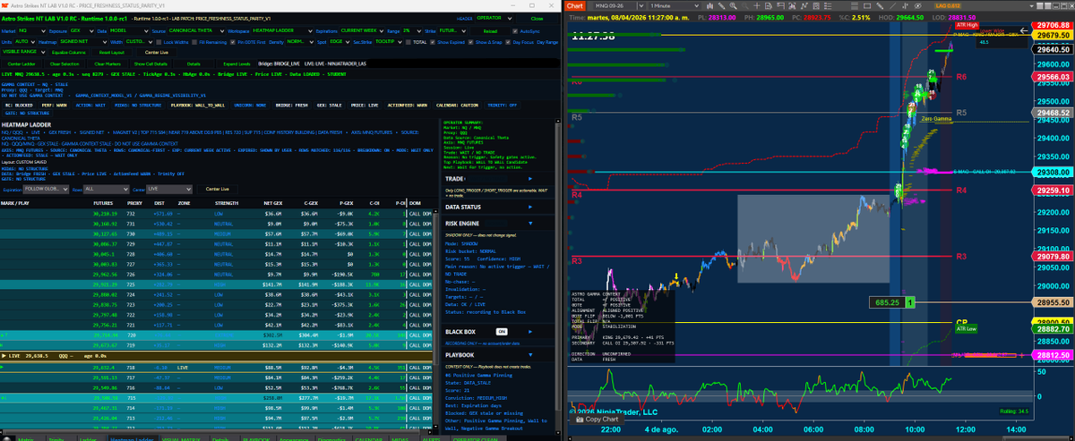Open the Rows ALL dropdown
The image size is (1075, 441).
point(107,190)
